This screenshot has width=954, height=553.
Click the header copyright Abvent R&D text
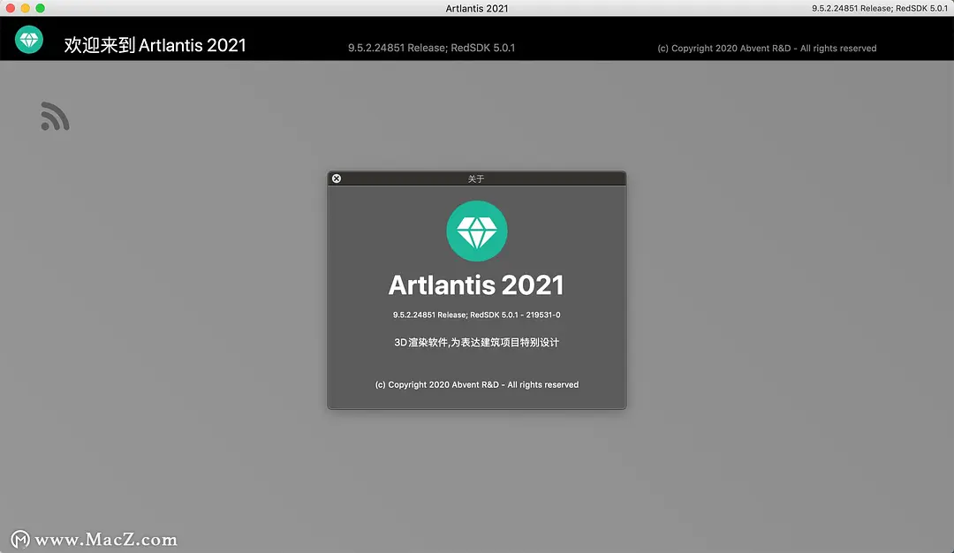click(767, 48)
